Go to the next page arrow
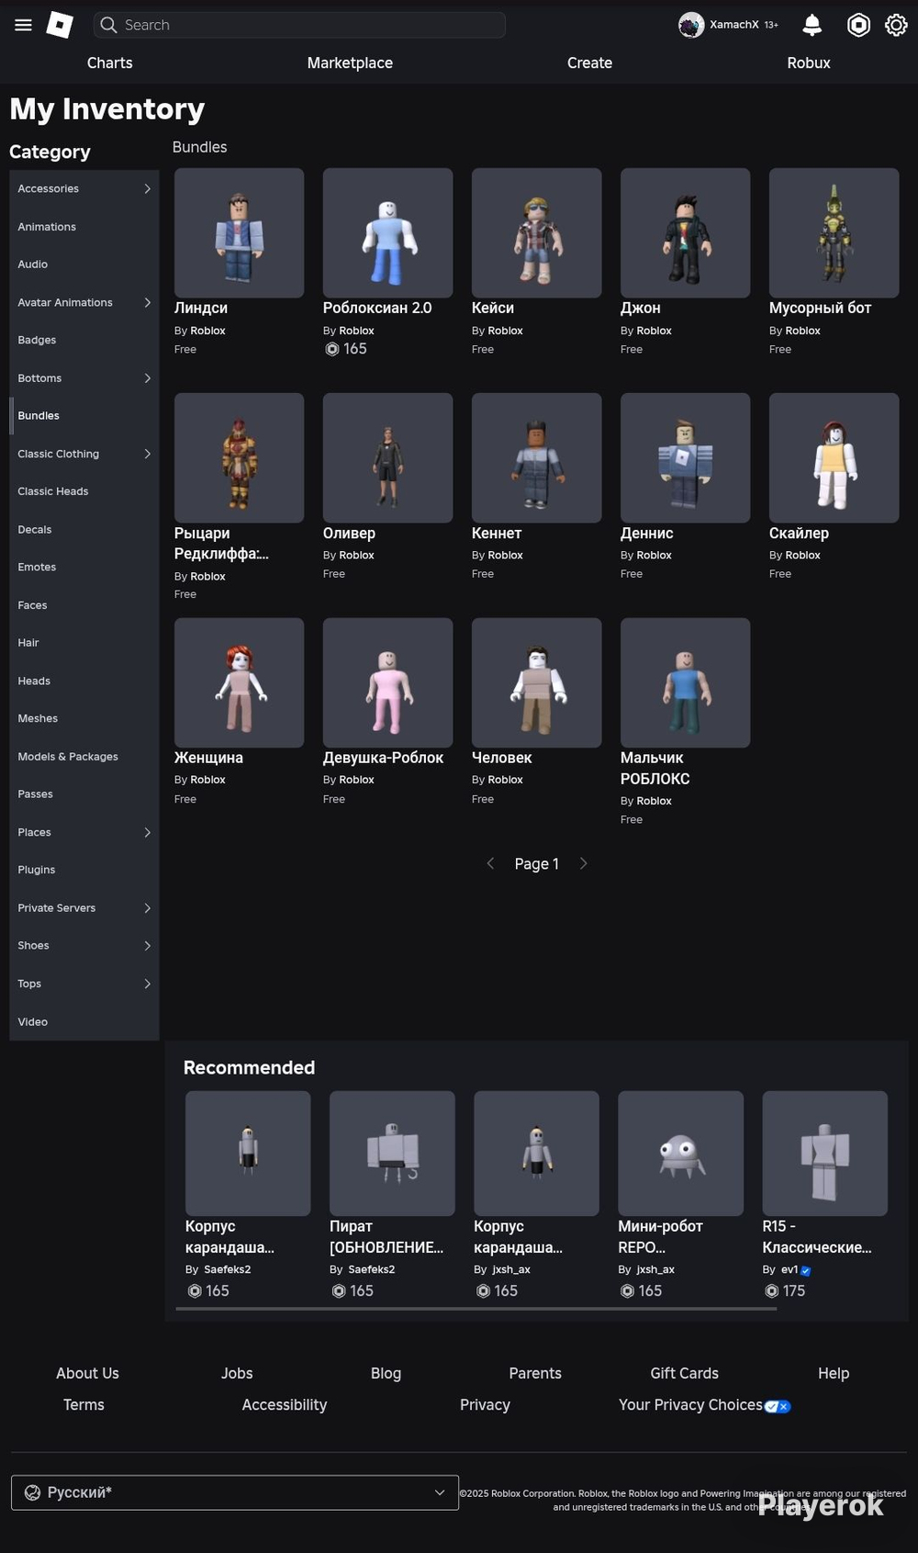This screenshot has height=1553, width=918. (583, 863)
